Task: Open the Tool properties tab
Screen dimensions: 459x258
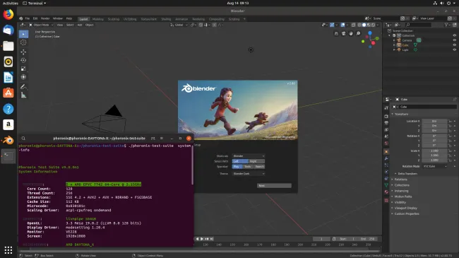Action: 386,108
